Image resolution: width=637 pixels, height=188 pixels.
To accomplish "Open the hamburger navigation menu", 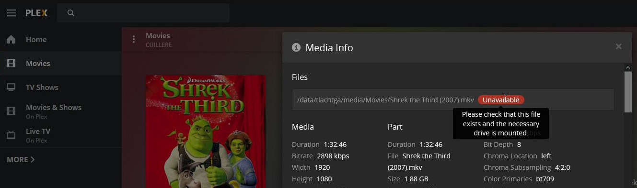I will tap(12, 13).
